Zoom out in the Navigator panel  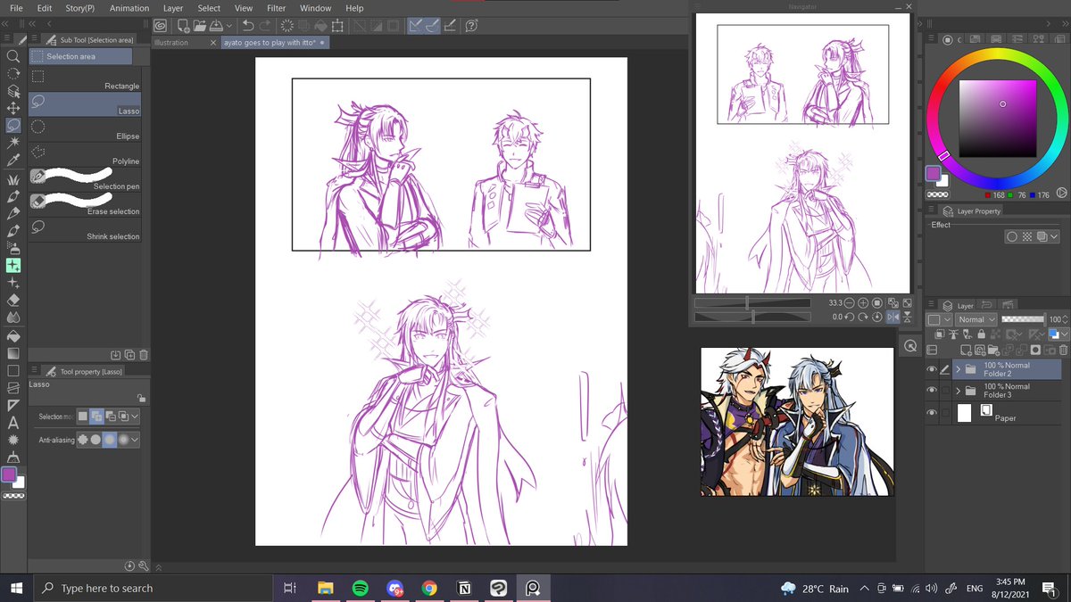coord(849,303)
